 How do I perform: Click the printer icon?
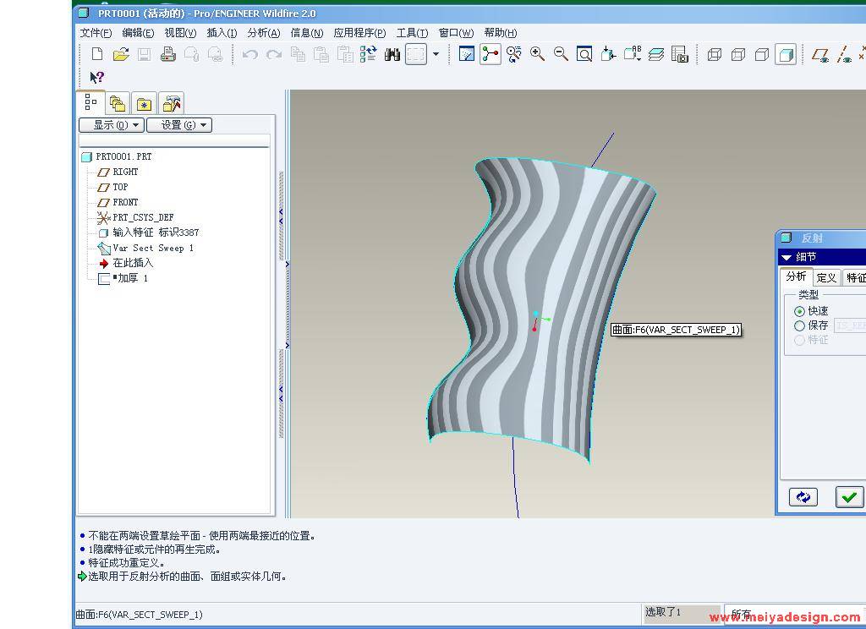click(167, 55)
